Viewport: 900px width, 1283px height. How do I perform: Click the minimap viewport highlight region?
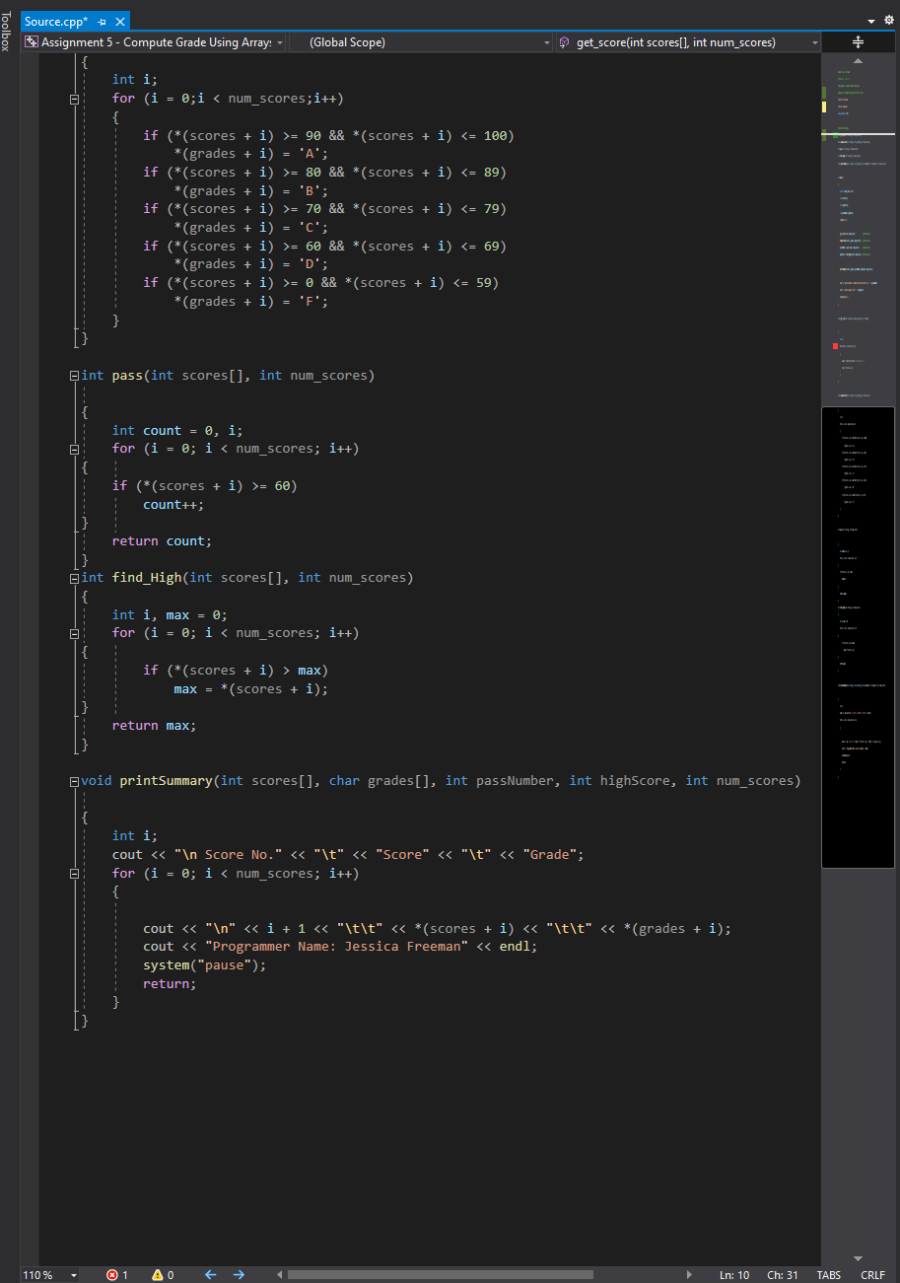point(858,637)
